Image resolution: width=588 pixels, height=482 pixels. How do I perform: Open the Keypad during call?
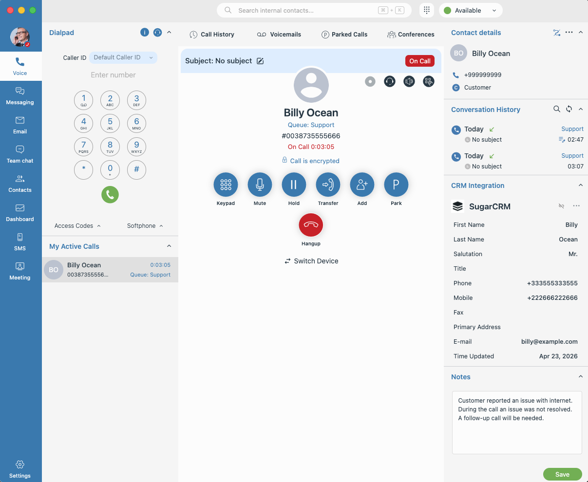pos(226,185)
